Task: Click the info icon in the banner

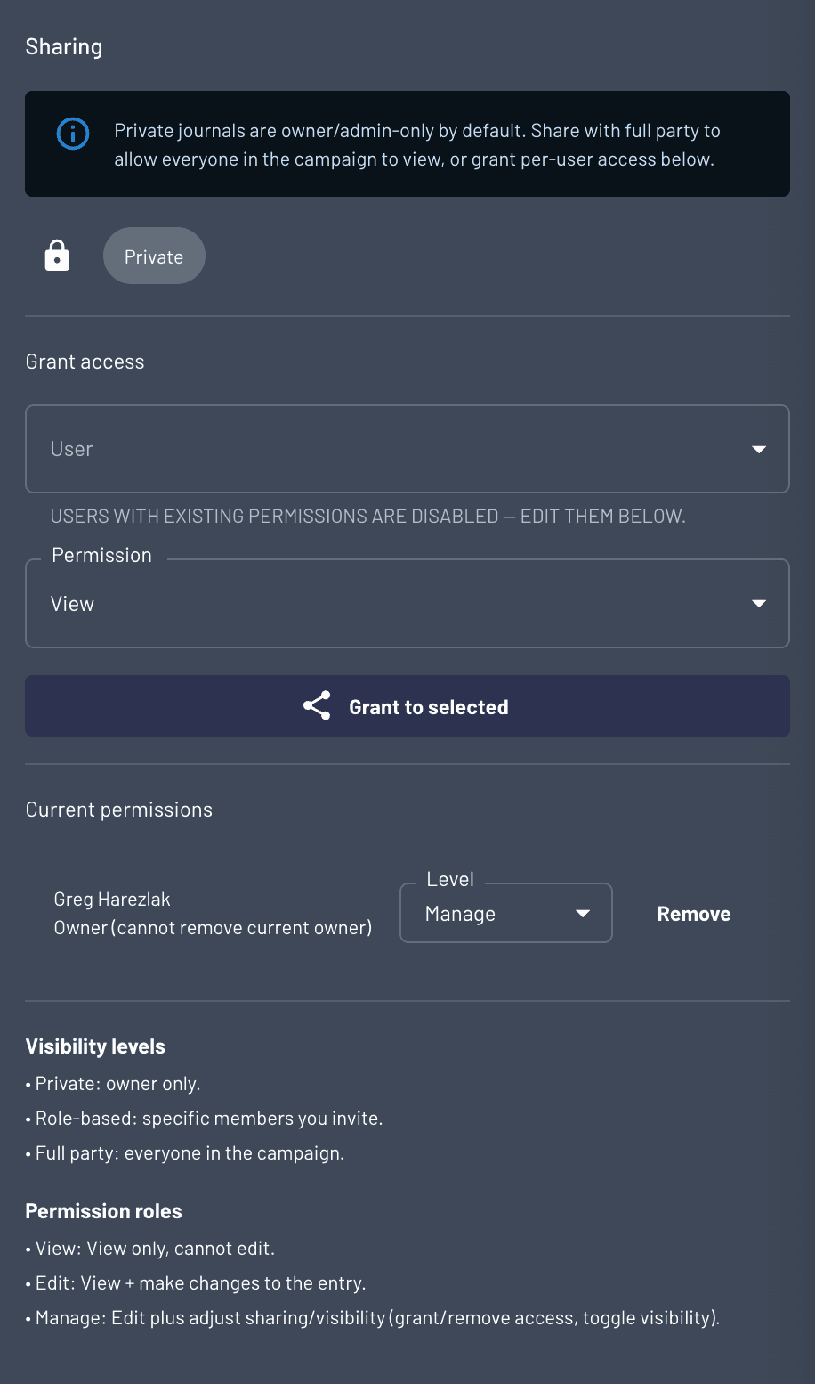Action: point(73,134)
